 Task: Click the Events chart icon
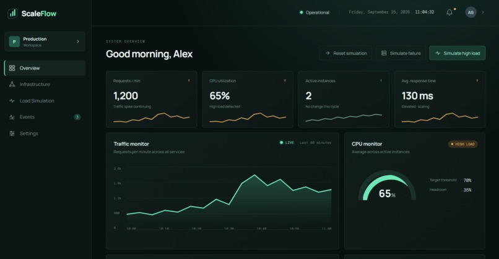pyautogui.click(x=12, y=117)
